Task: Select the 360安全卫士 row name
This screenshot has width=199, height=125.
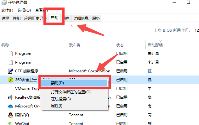Action: click(26, 80)
